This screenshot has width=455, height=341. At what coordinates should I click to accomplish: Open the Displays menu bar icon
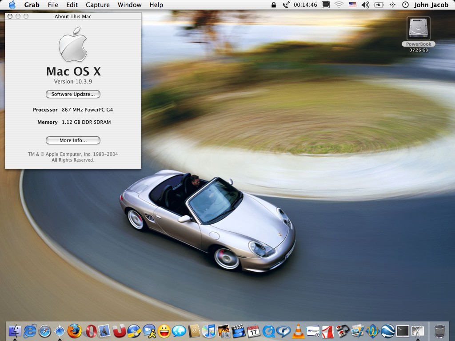point(326,4)
